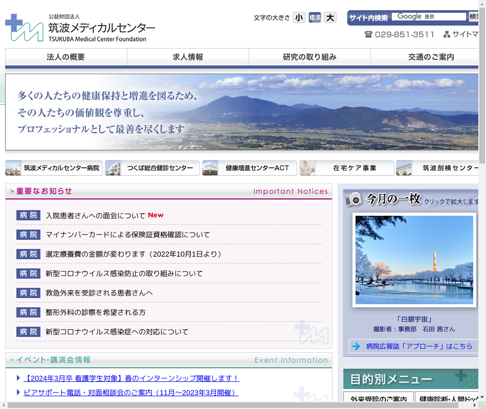The height and width of the screenshot is (409, 486).
Task: Click the Google site search field
Action: coord(429,17)
